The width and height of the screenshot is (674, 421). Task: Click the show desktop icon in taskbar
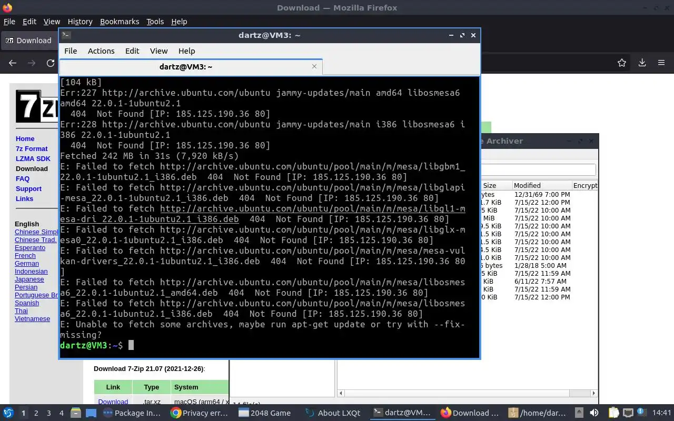[90, 413]
